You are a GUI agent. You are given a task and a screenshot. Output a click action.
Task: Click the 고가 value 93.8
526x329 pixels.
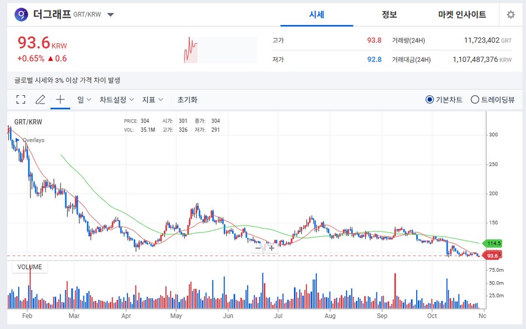point(374,40)
